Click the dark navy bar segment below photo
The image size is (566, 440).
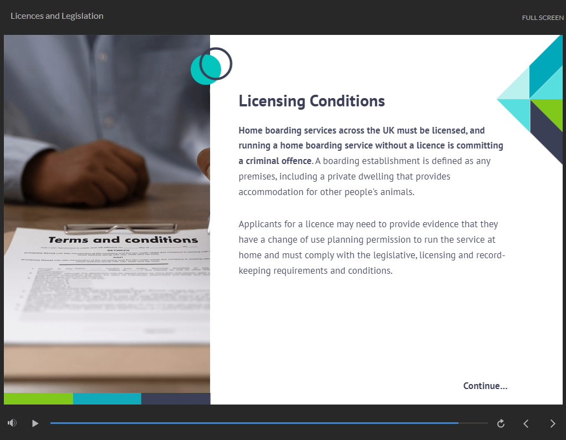176,398
